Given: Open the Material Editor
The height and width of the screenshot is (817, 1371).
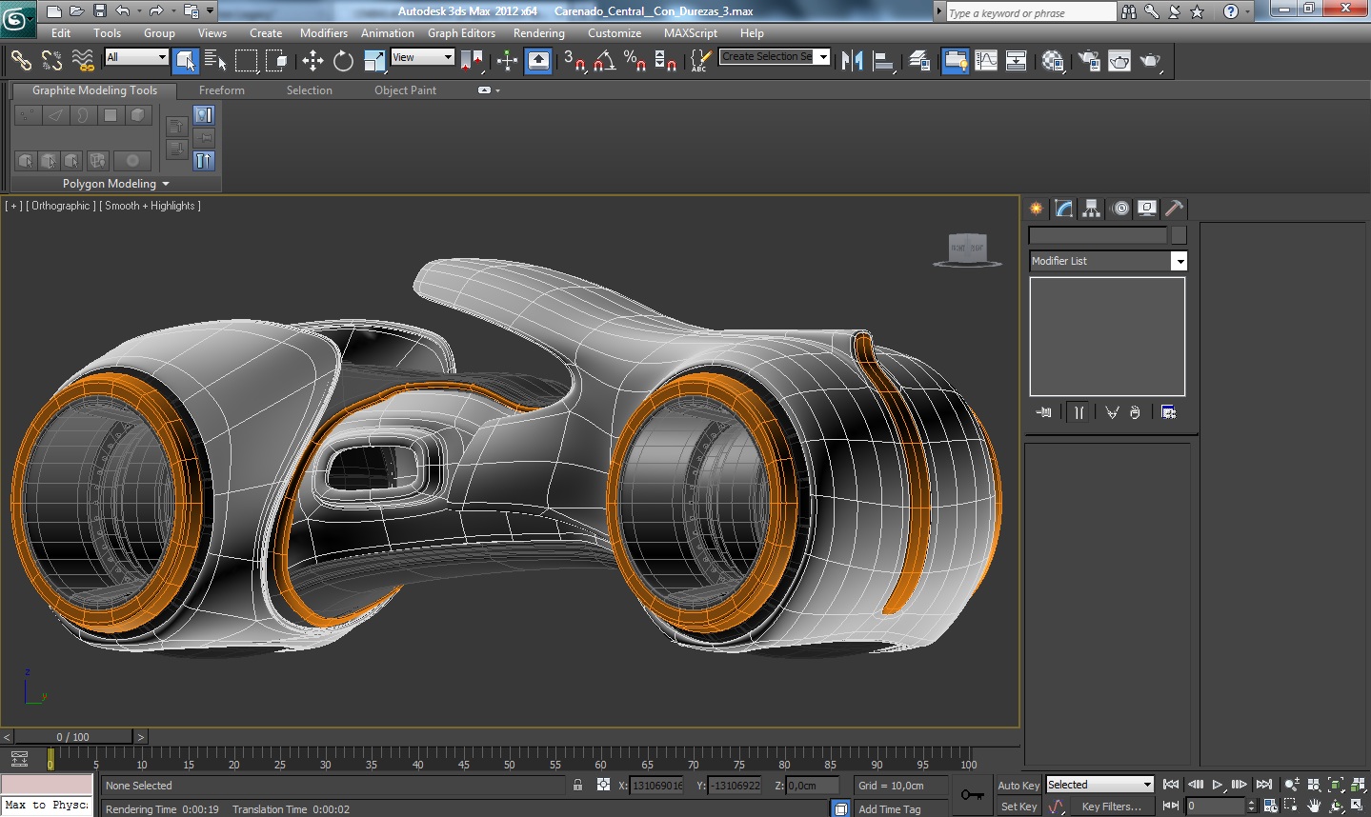Looking at the screenshot, I should click(x=1053, y=62).
